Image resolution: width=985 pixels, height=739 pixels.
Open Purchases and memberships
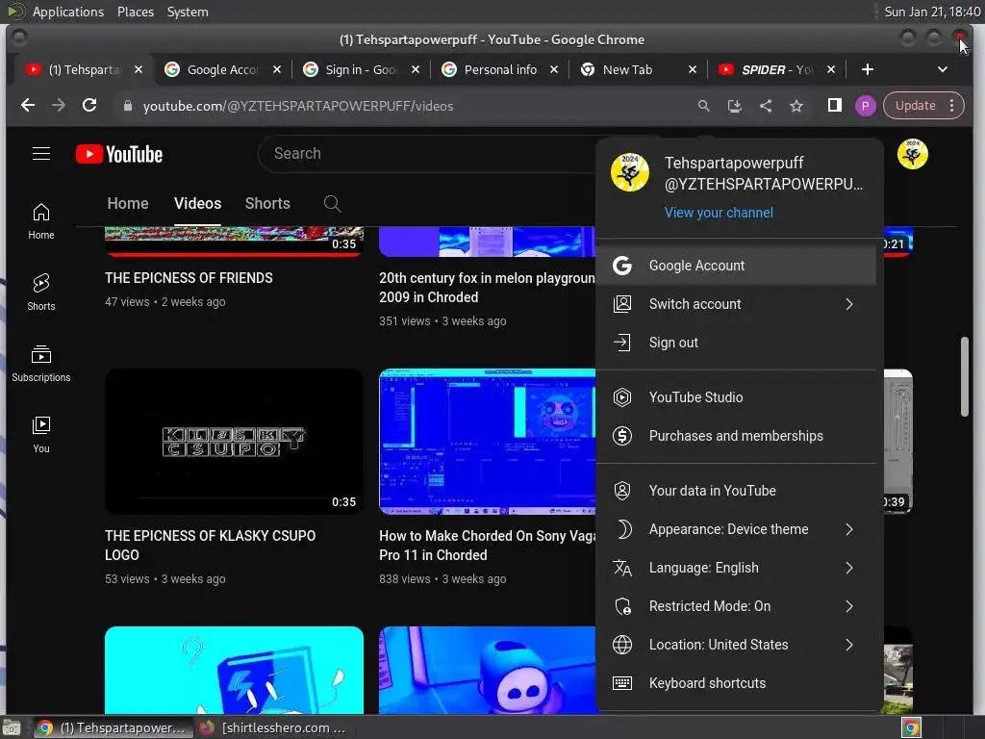point(736,436)
